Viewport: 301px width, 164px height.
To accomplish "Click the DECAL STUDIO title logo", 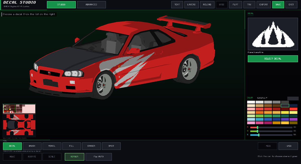I will [20, 3].
